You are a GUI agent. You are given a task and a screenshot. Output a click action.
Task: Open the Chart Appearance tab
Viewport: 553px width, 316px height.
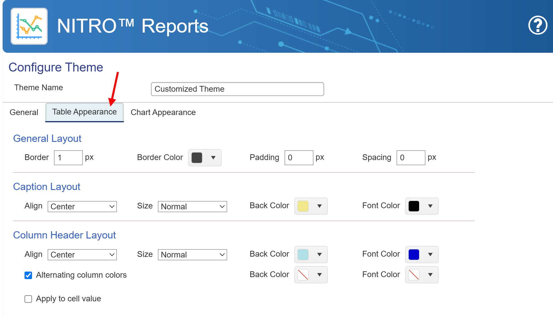[163, 112]
